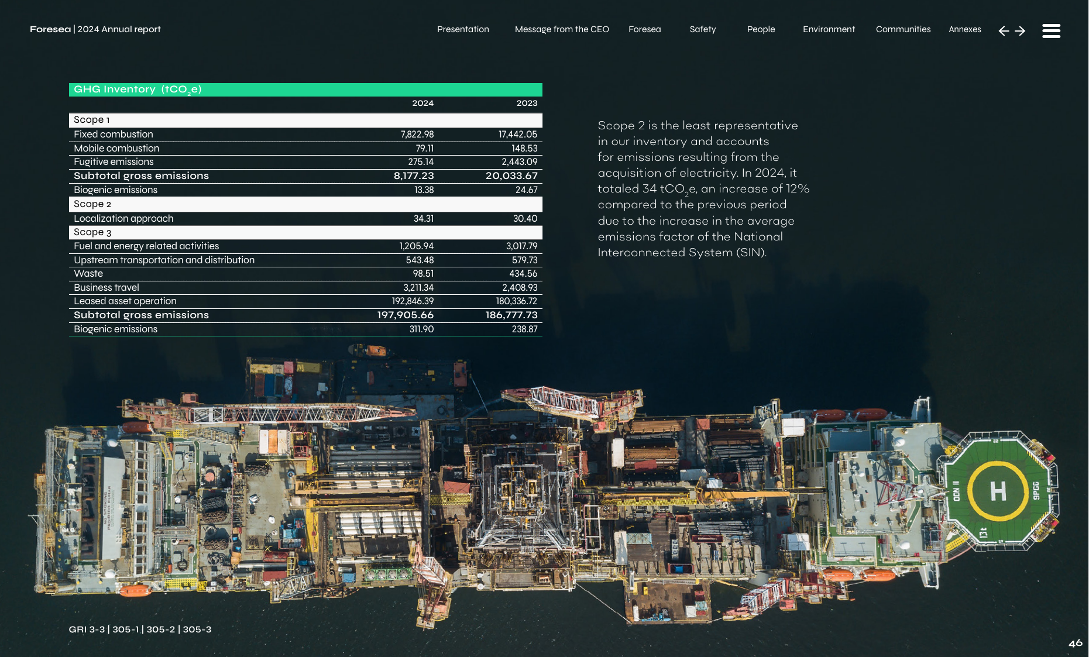The height and width of the screenshot is (657, 1089).
Task: Open the People section
Action: (x=761, y=29)
